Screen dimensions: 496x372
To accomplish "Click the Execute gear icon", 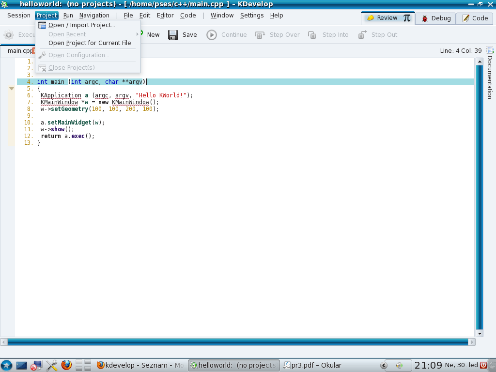I will click(9, 35).
